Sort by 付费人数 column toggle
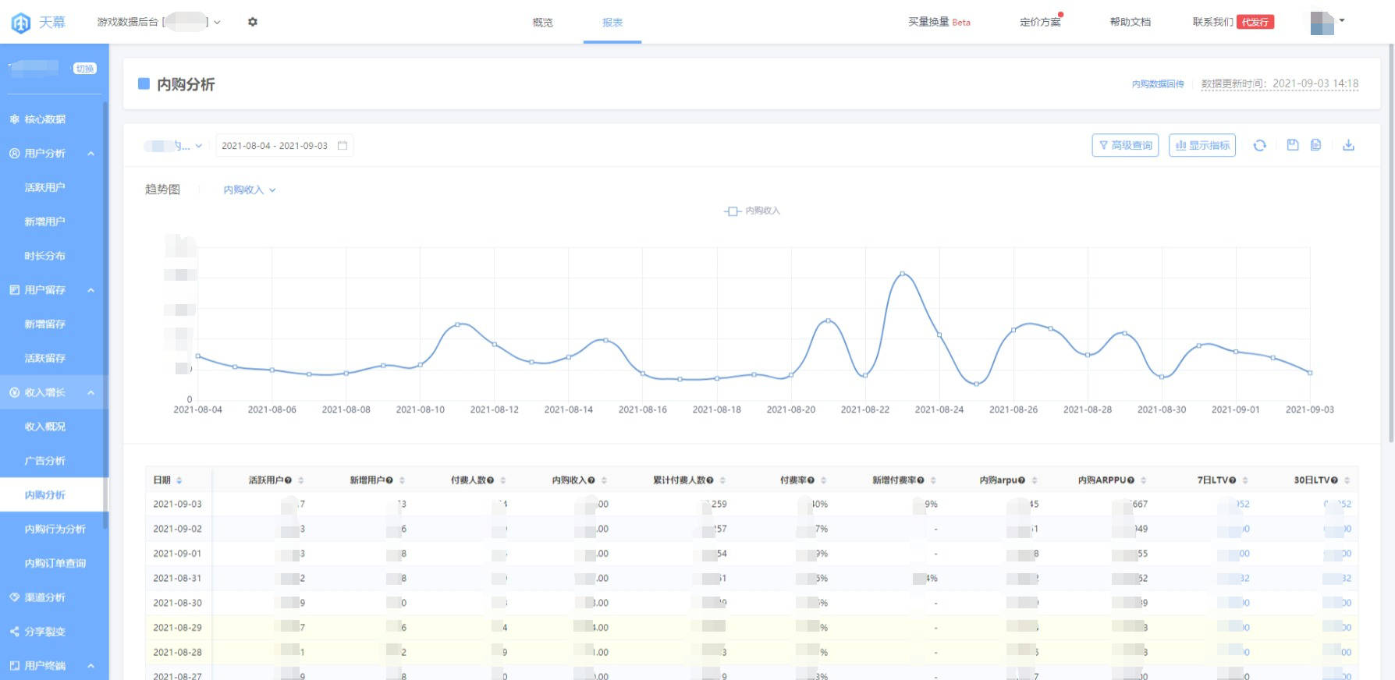Screen dimensions: 1395x680 click(503, 480)
